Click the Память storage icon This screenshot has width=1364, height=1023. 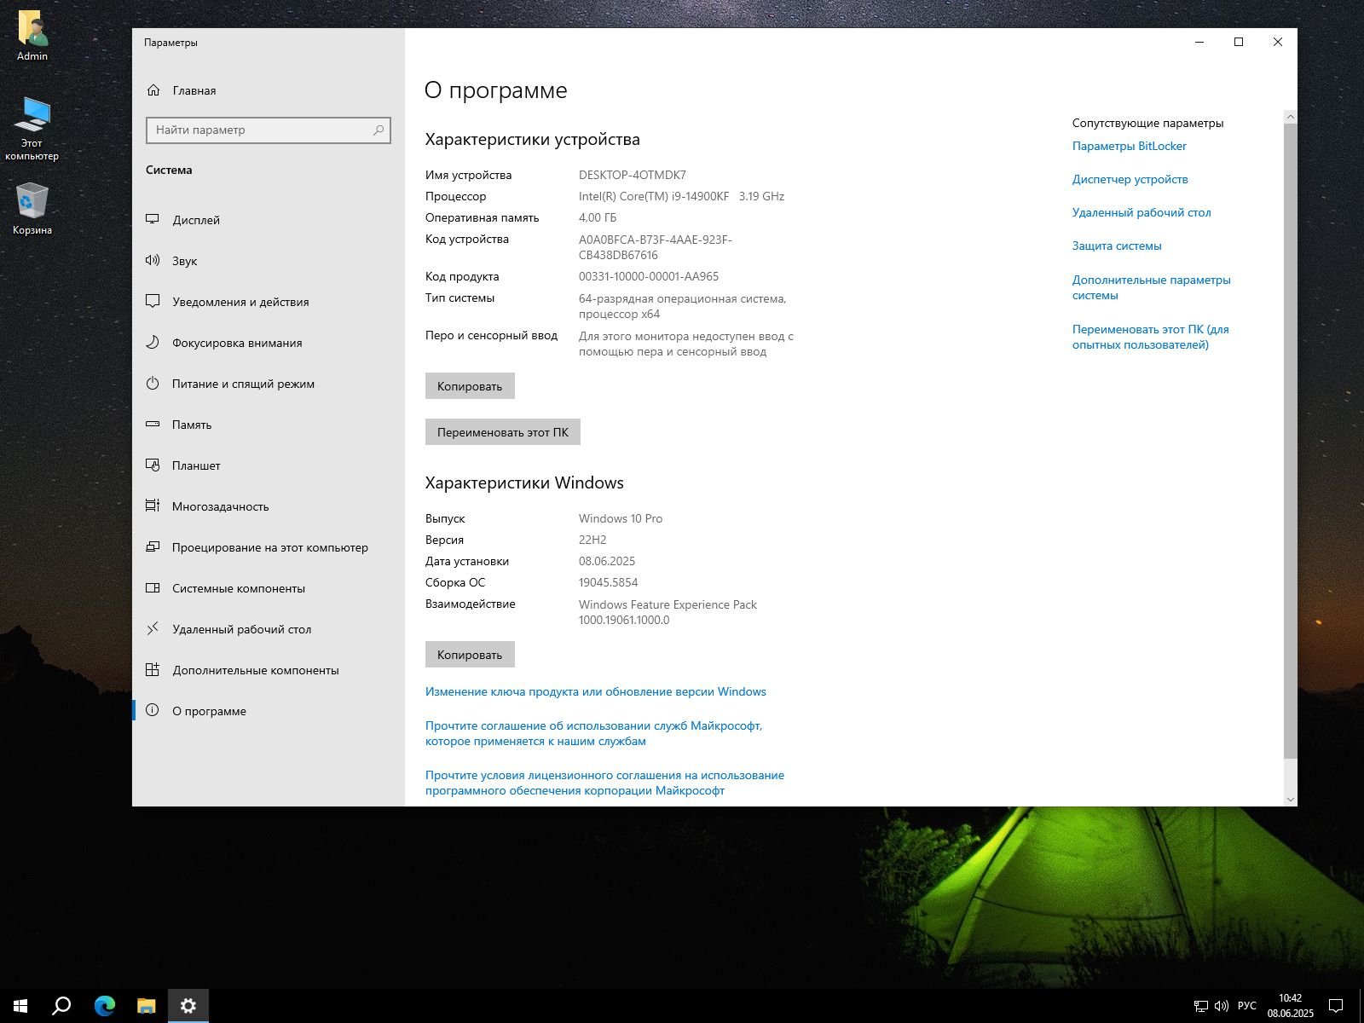point(153,425)
